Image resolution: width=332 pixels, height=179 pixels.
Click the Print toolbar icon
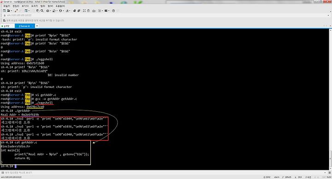47,11
